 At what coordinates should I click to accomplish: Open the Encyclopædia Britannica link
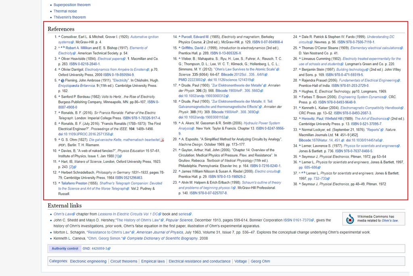(76, 86)
